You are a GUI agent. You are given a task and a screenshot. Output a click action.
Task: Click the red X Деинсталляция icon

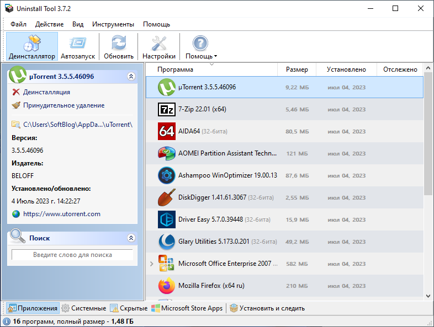pos(16,92)
